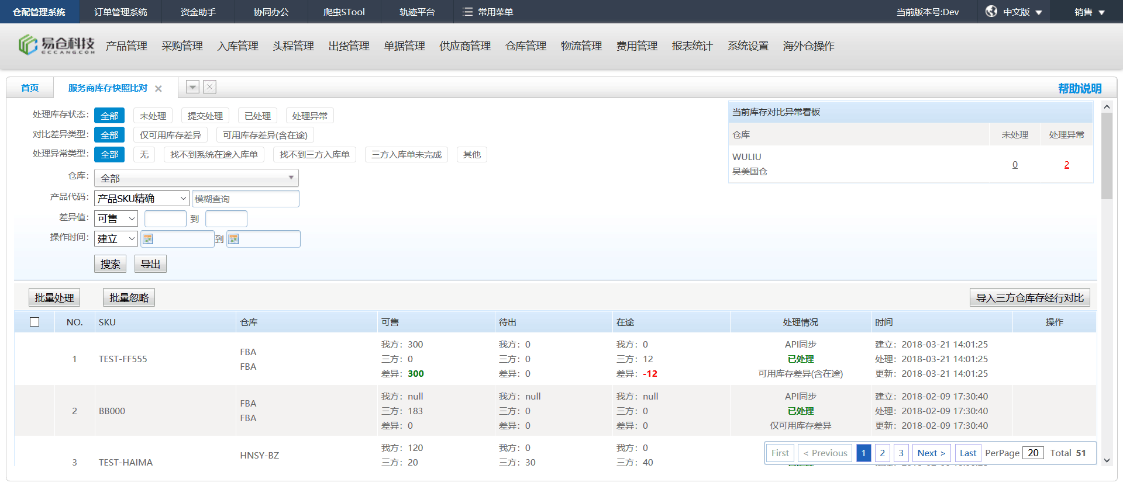Select the 仅可用库存差异 filter option
The image size is (1123, 486).
[170, 135]
